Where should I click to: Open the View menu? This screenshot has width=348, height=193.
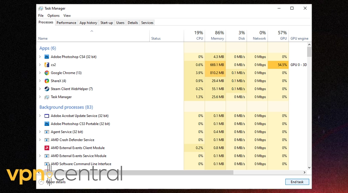67,15
